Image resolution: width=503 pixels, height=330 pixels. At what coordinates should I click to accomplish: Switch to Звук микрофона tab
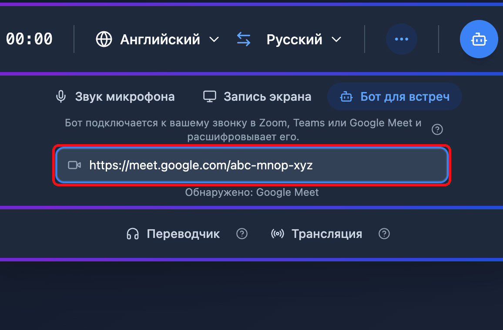click(115, 97)
